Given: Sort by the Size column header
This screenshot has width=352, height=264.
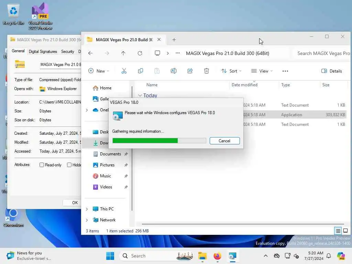Looking at the screenshot, I should [x=326, y=85].
